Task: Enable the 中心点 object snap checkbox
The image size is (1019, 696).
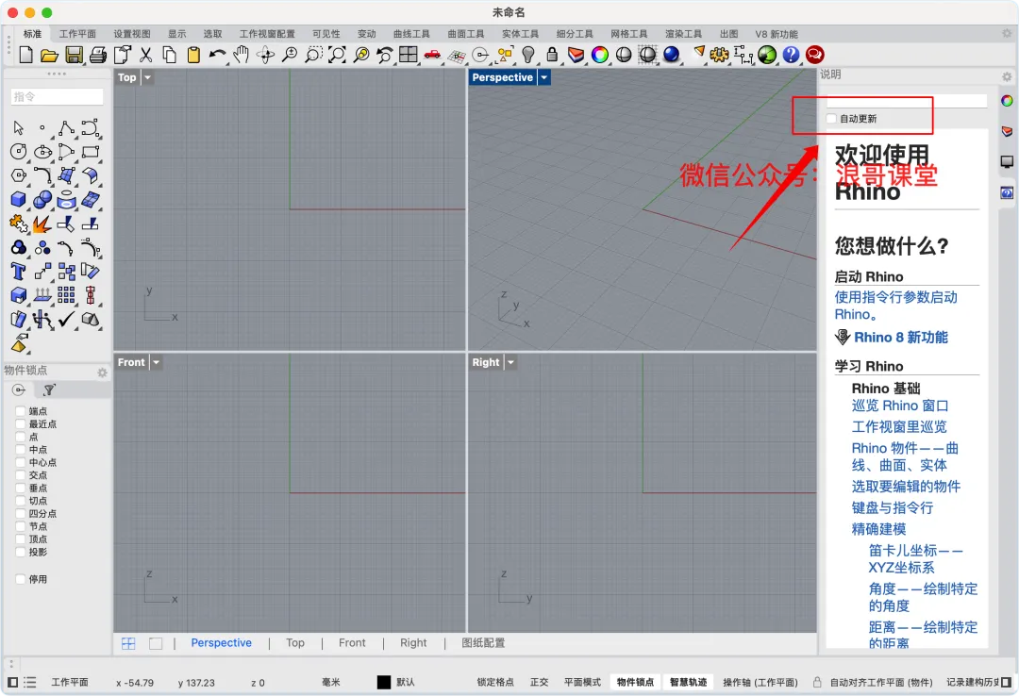Action: point(20,462)
